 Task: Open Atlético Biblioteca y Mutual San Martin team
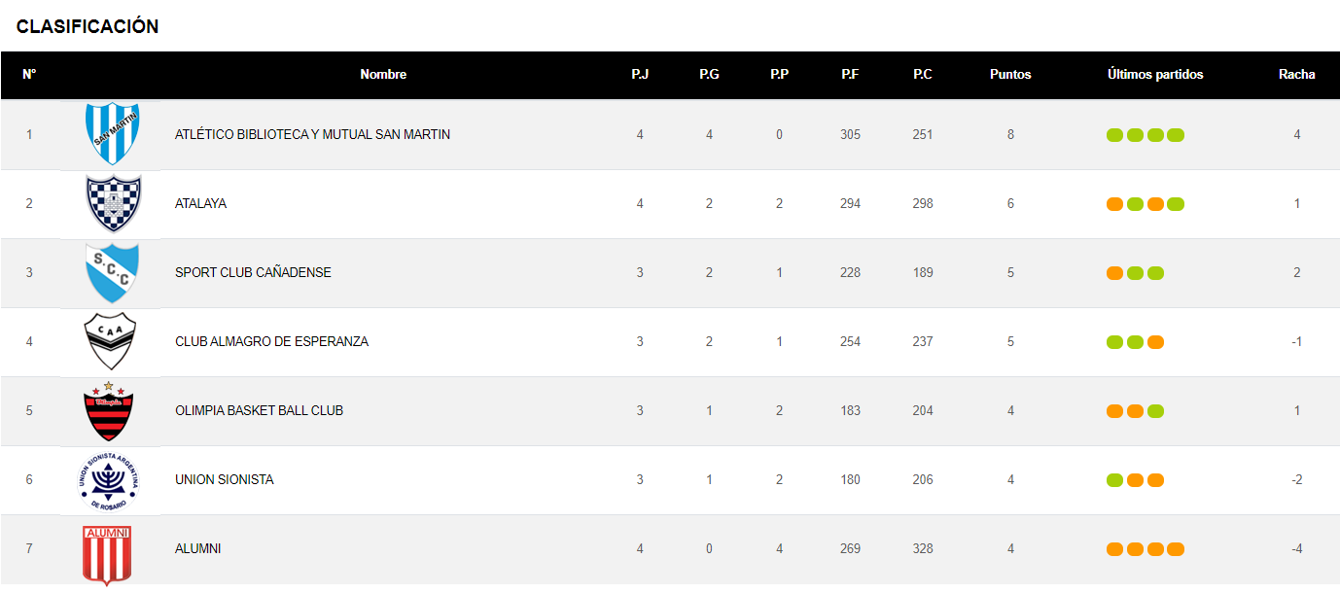312,134
